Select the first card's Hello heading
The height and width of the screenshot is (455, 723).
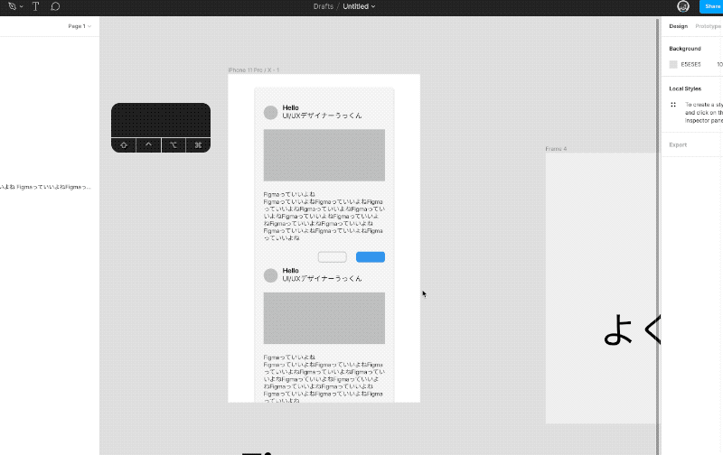click(290, 107)
